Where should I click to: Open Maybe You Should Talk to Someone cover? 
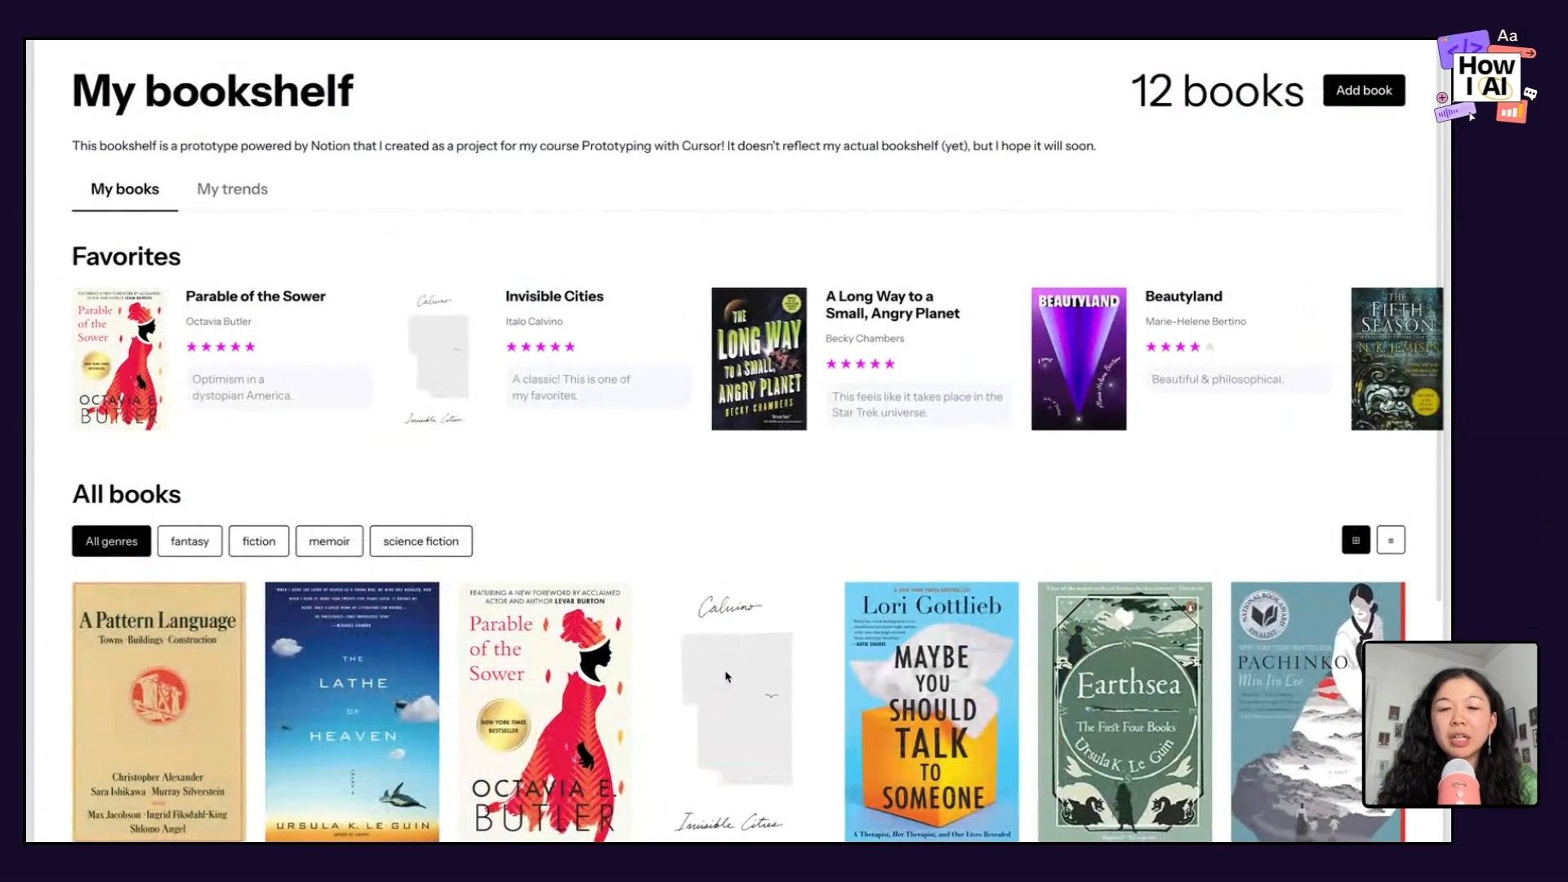[x=932, y=711]
